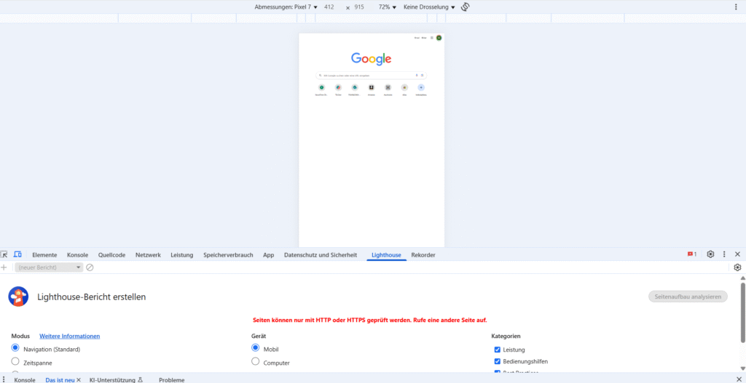Open the Keine Drosselung throttling dropdown
This screenshot has height=383, width=746.
(429, 7)
